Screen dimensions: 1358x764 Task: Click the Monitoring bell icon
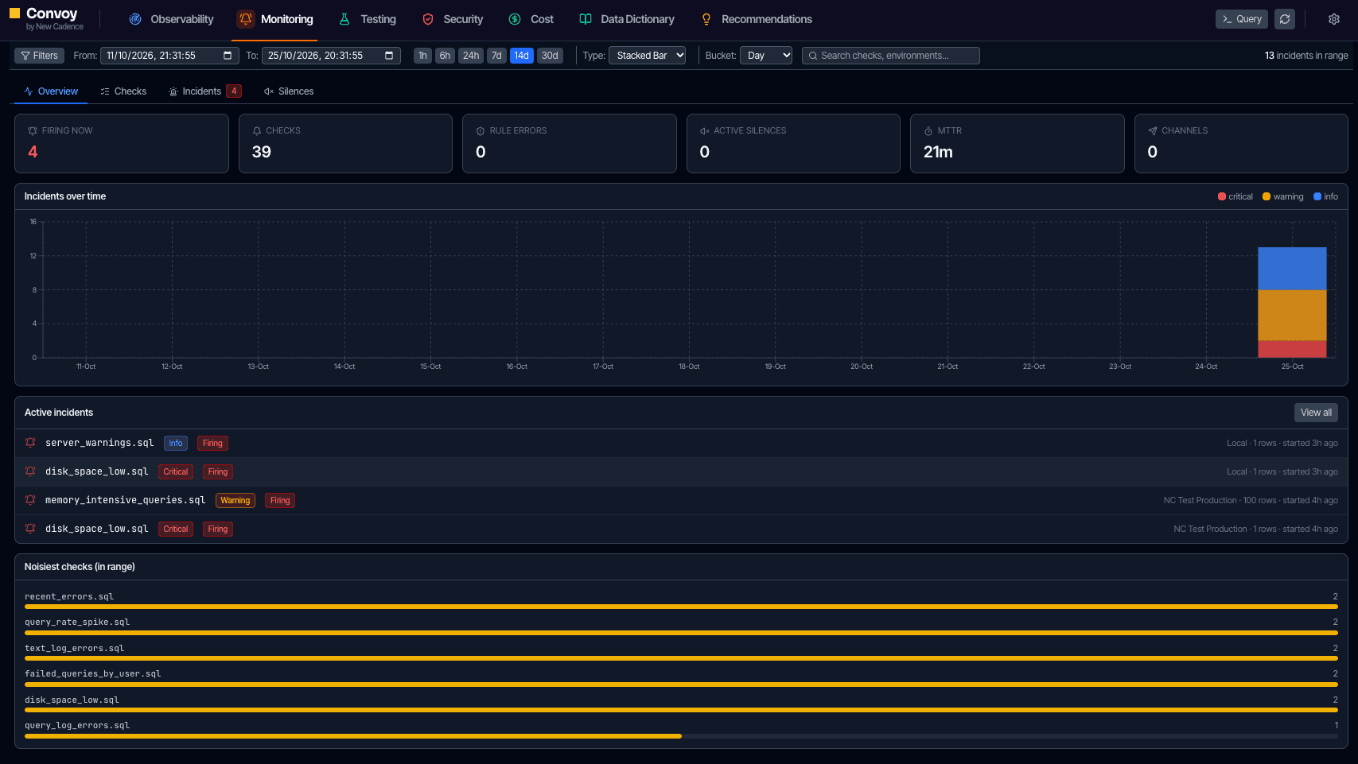click(x=246, y=19)
